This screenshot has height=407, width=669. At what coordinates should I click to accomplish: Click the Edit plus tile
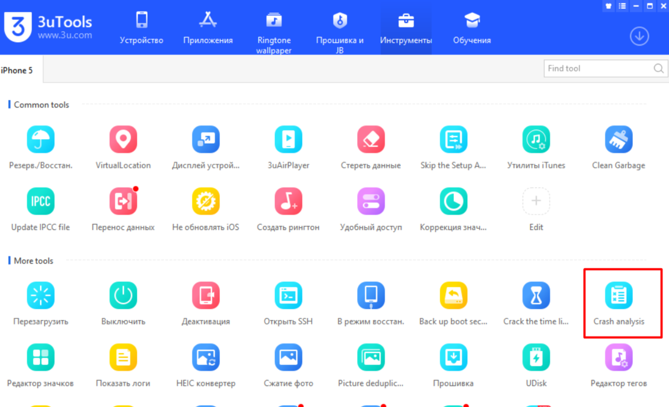536,202
